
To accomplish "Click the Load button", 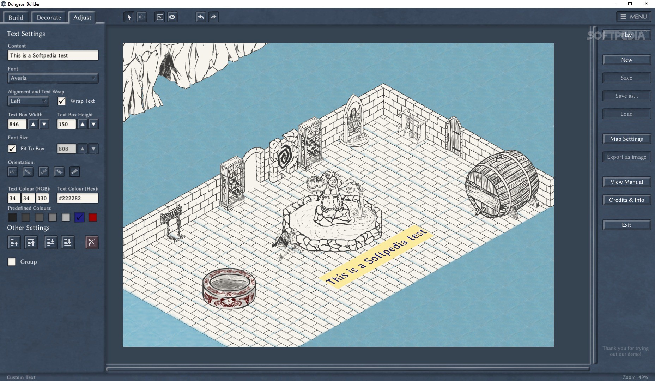I will tap(626, 114).
